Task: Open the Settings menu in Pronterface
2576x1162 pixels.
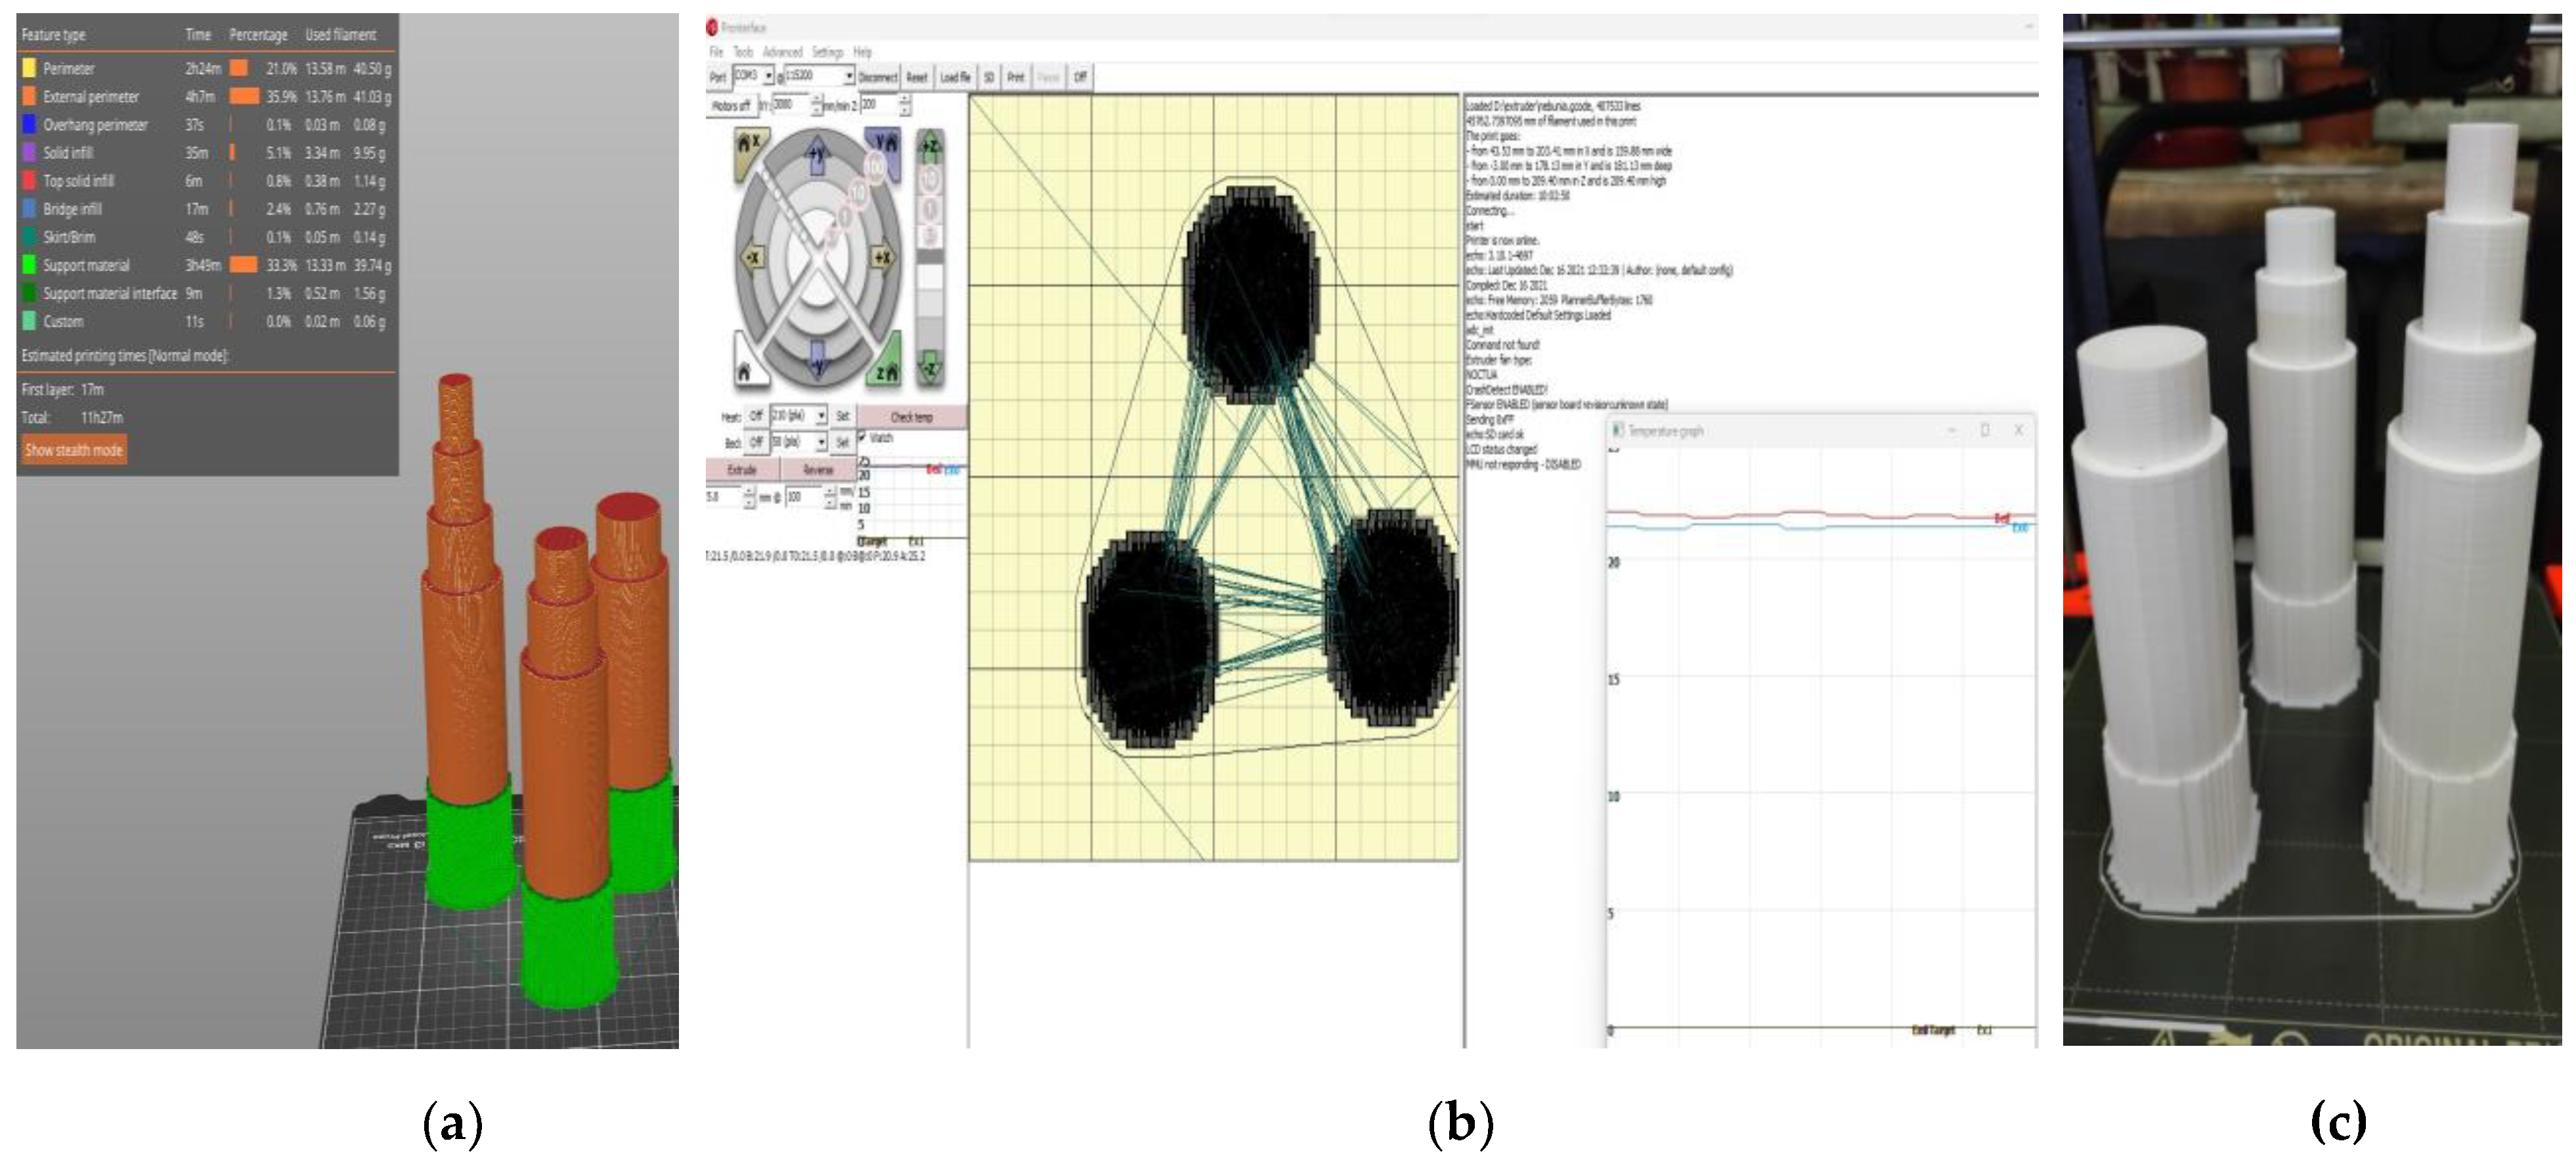Action: tap(824, 53)
